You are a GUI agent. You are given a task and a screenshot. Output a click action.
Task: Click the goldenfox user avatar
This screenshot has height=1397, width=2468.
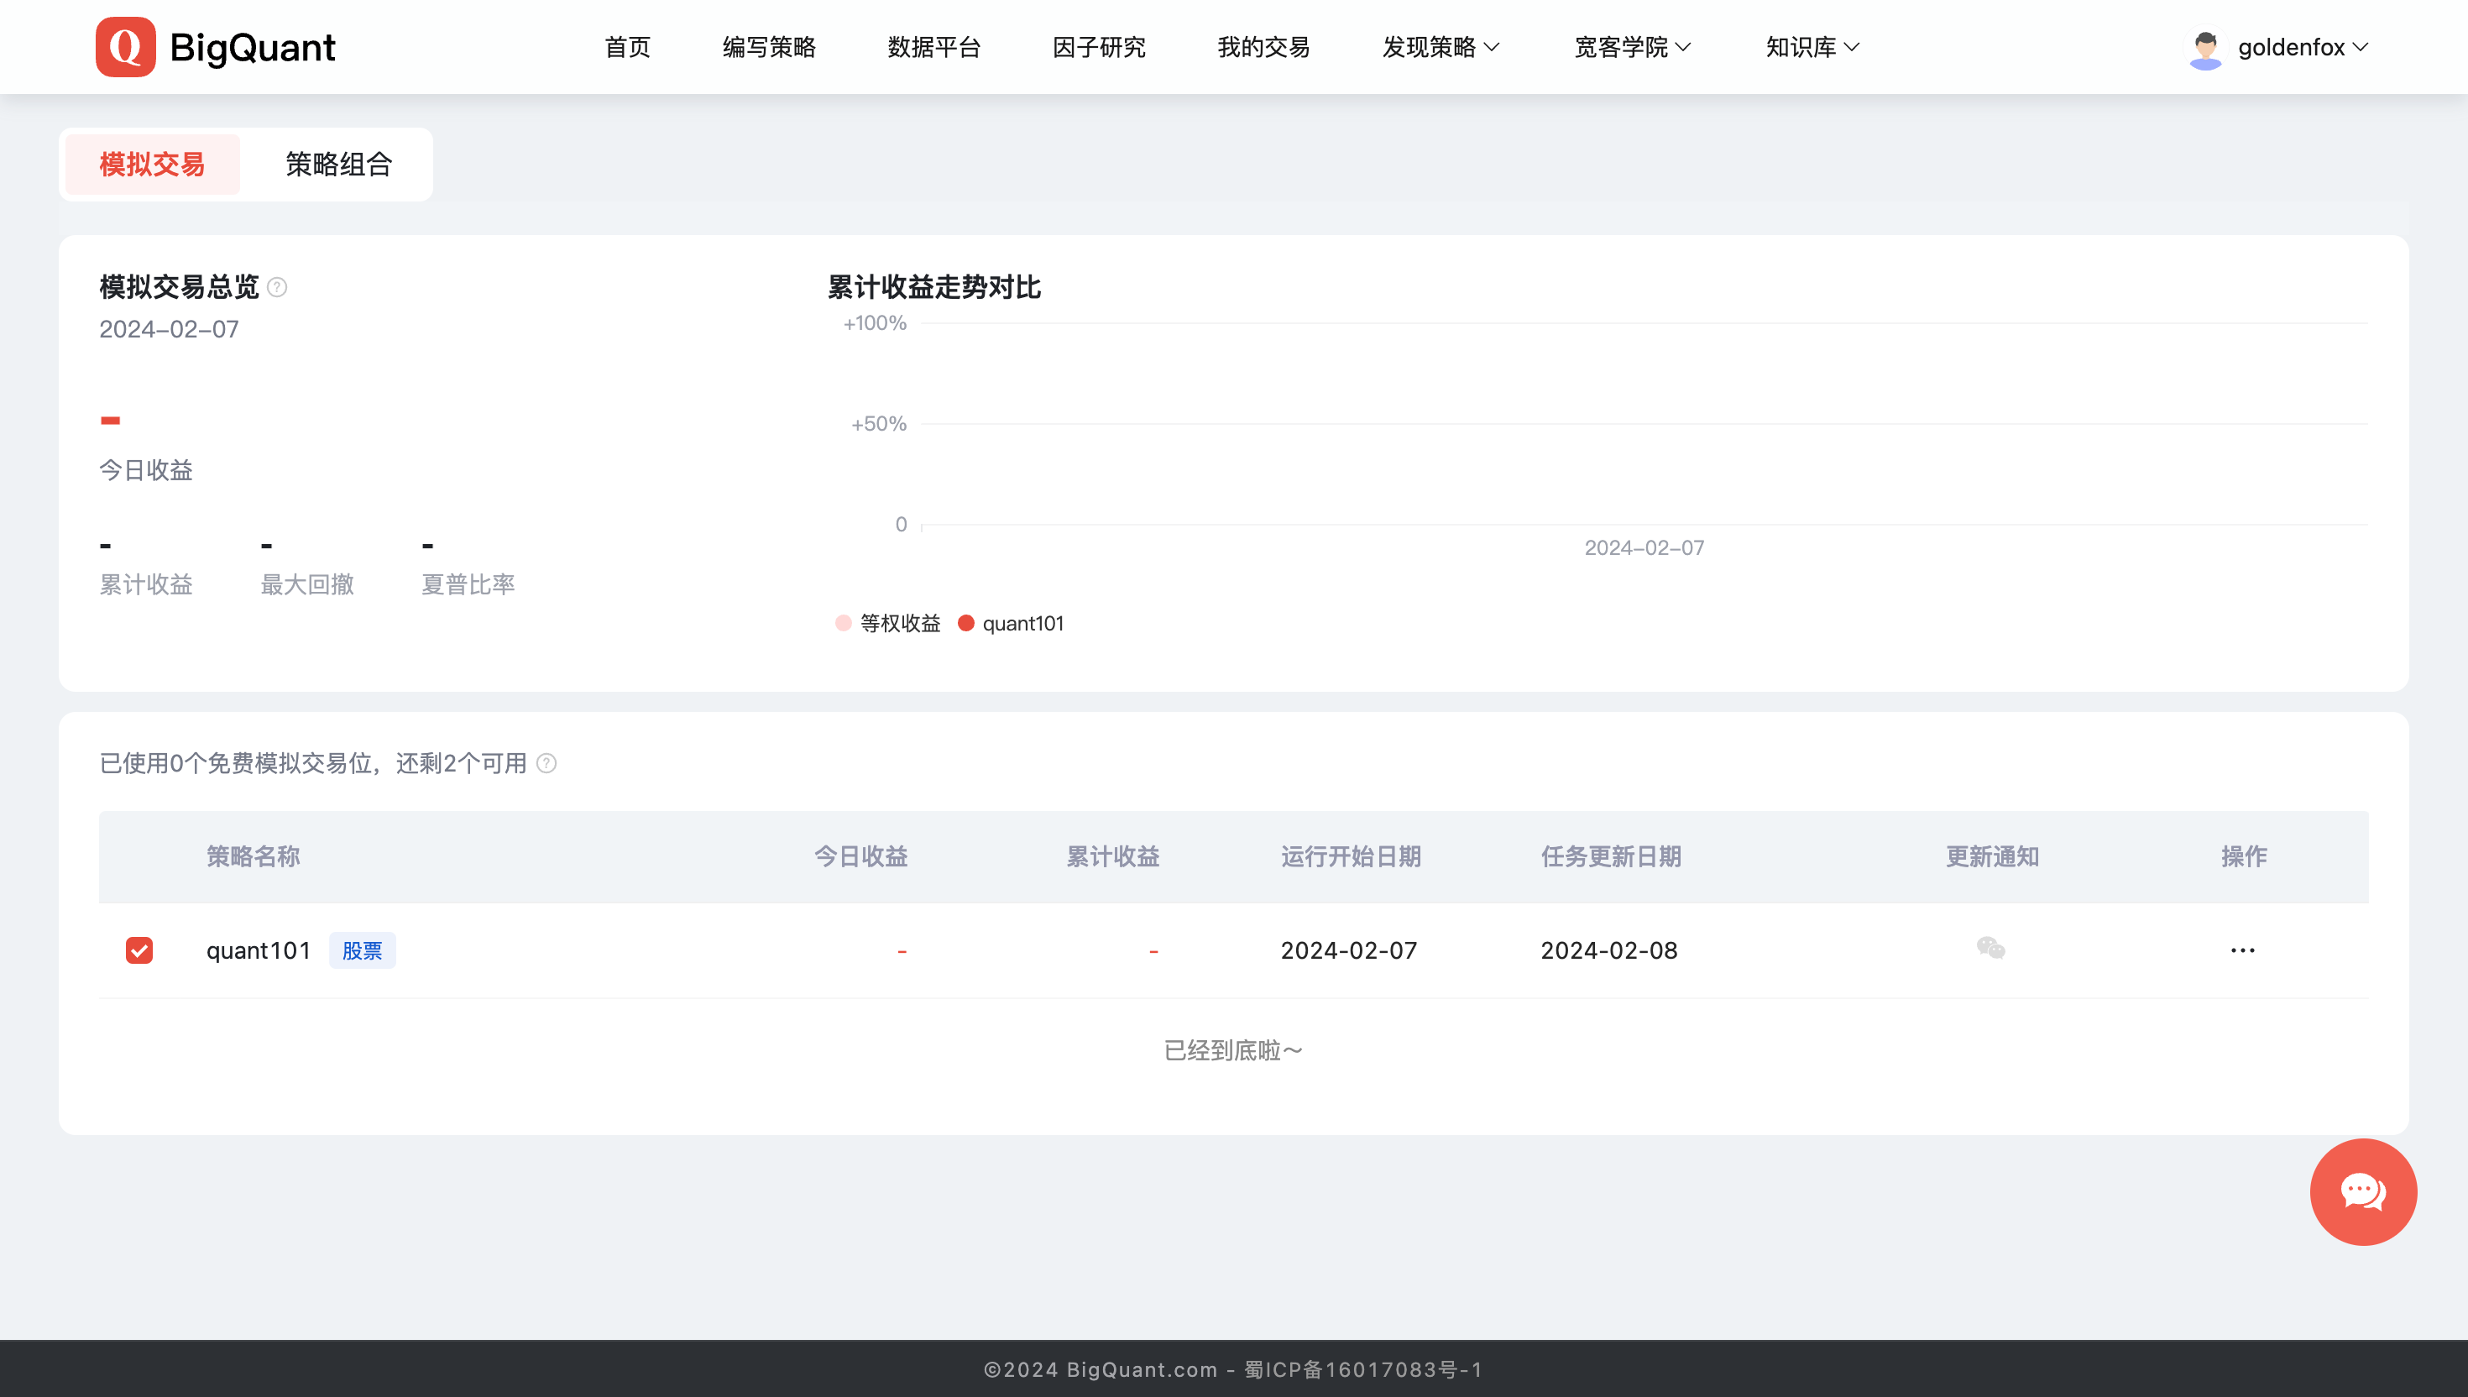2204,48
